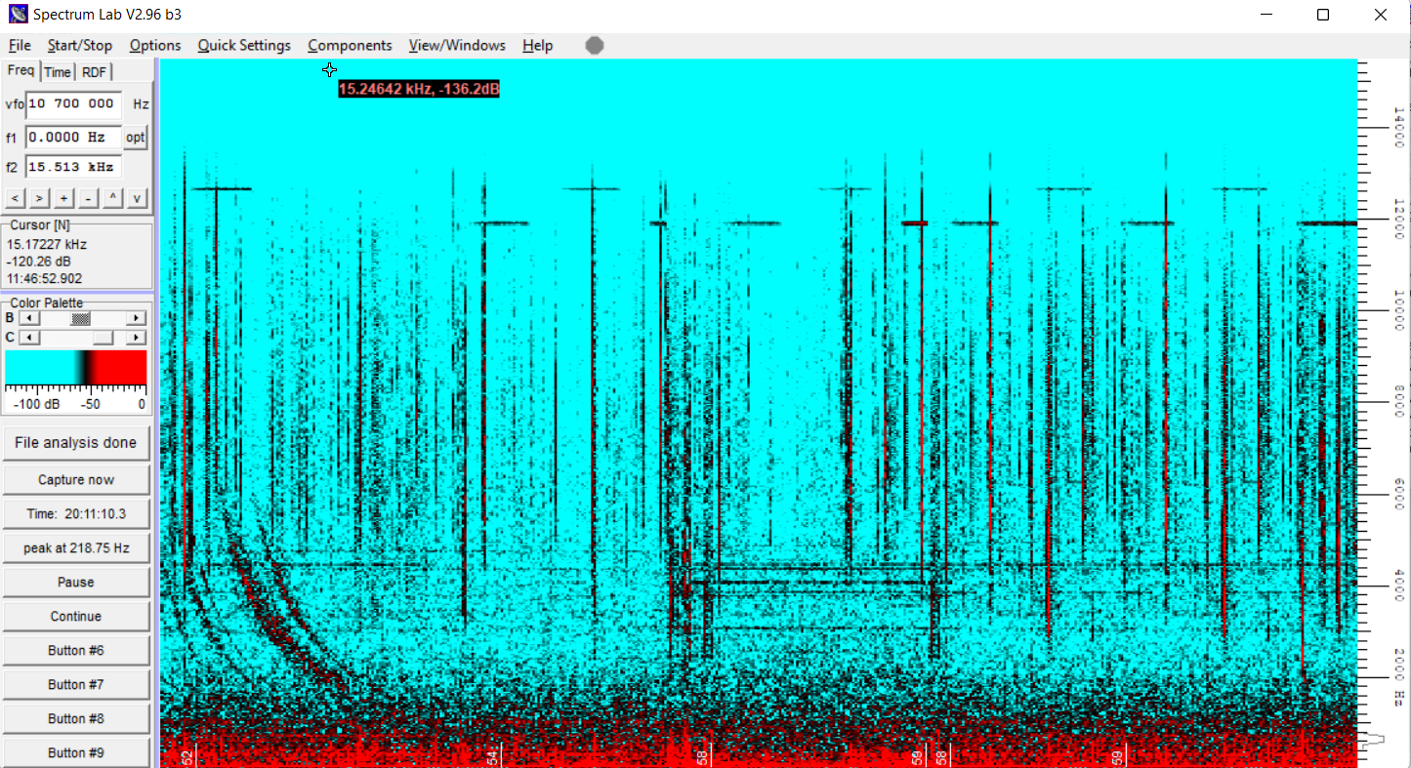
Task: Click the Continue button
Action: tap(76, 616)
